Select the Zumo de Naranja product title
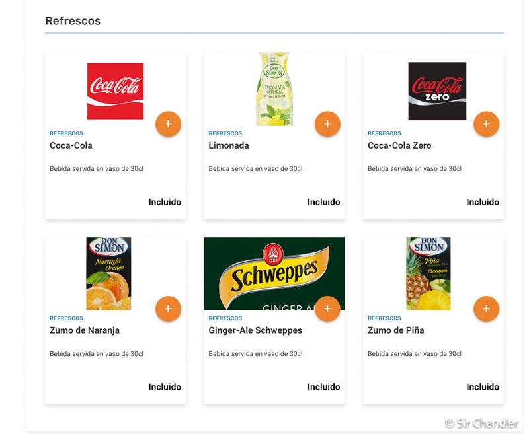Image resolution: width=529 pixels, height=434 pixels. pos(85,330)
